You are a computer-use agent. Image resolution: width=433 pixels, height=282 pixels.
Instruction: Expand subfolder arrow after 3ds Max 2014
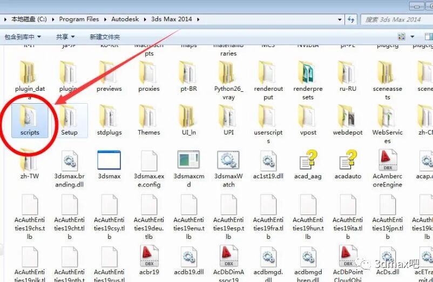[198, 19]
